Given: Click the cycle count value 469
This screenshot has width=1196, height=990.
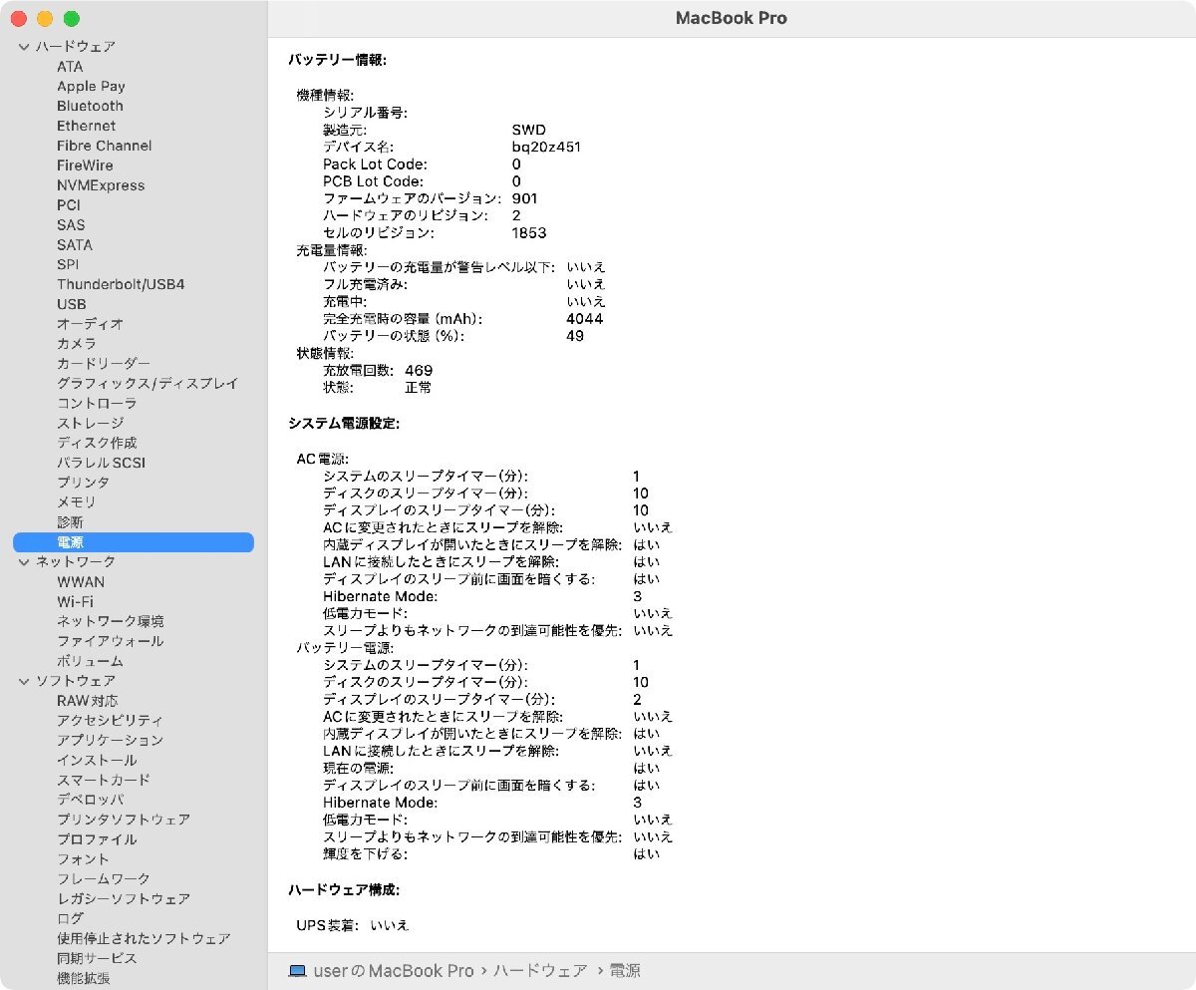Looking at the screenshot, I should (x=419, y=370).
